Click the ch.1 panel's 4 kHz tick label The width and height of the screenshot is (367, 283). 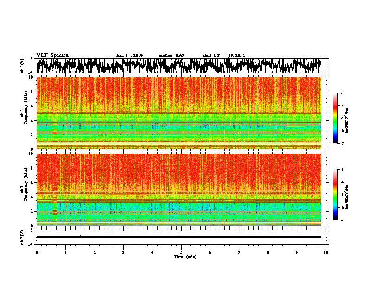coord(32,121)
